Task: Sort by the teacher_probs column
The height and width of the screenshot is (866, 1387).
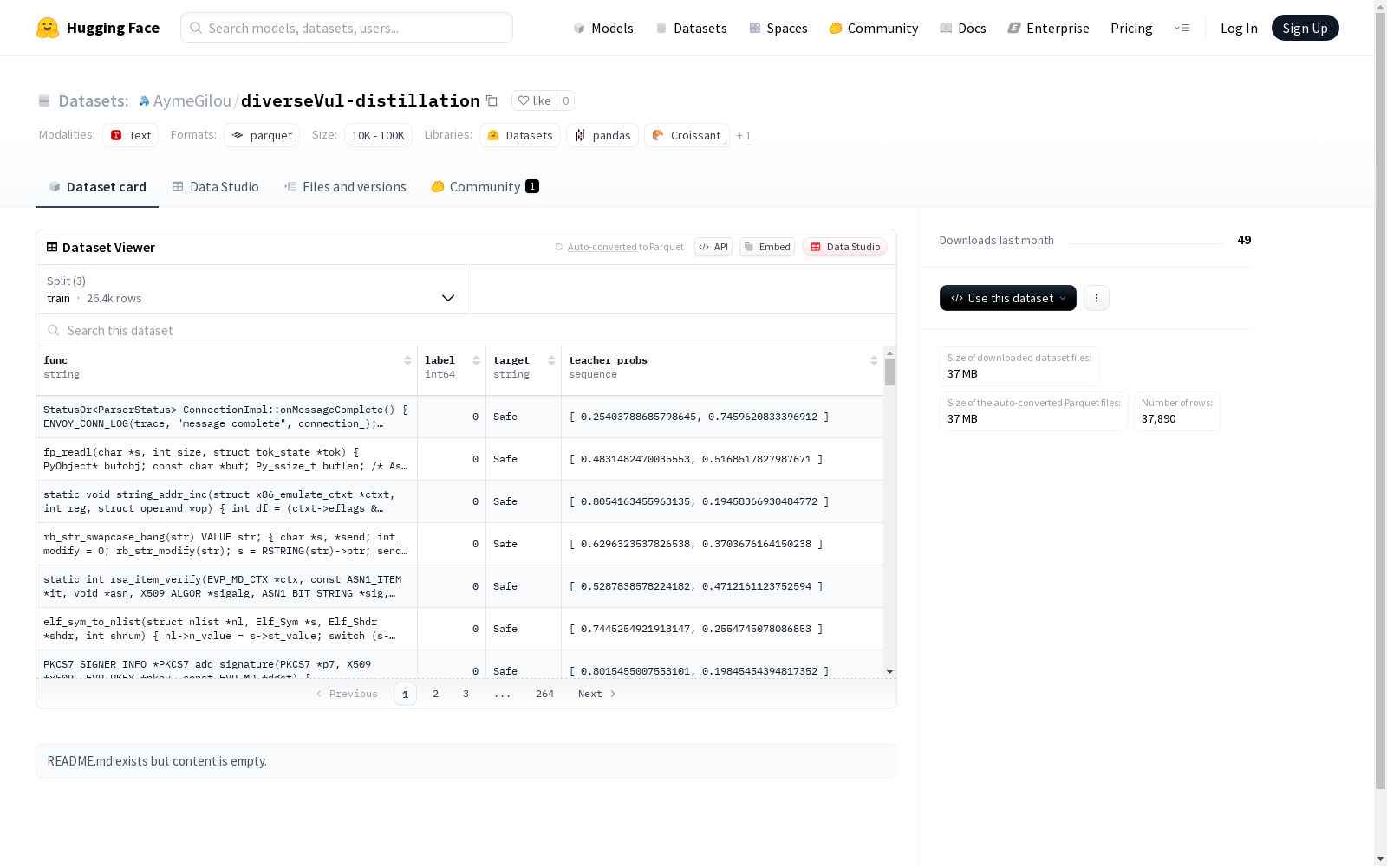Action: pyautogui.click(x=874, y=360)
